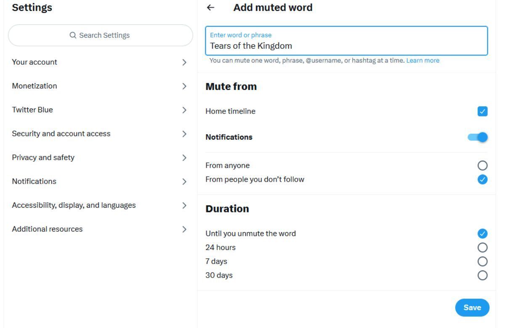Expand the Twitter Blue chevron

point(184,110)
